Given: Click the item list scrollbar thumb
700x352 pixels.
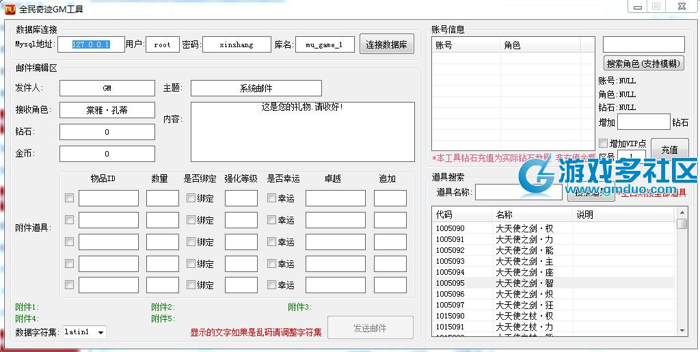Looking at the screenshot, I should [682, 224].
